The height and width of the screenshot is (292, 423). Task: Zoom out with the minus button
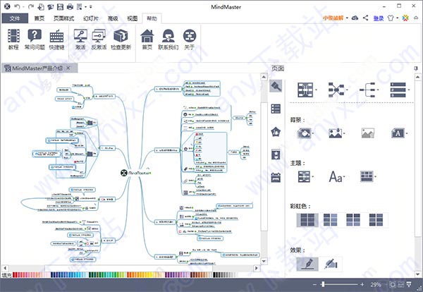314,284
